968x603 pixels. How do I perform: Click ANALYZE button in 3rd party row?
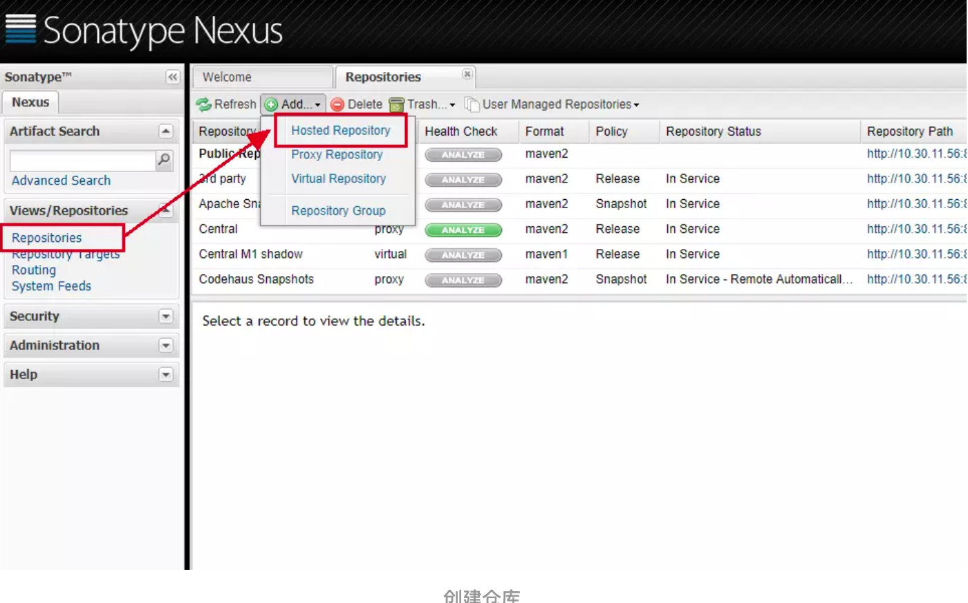pos(463,180)
